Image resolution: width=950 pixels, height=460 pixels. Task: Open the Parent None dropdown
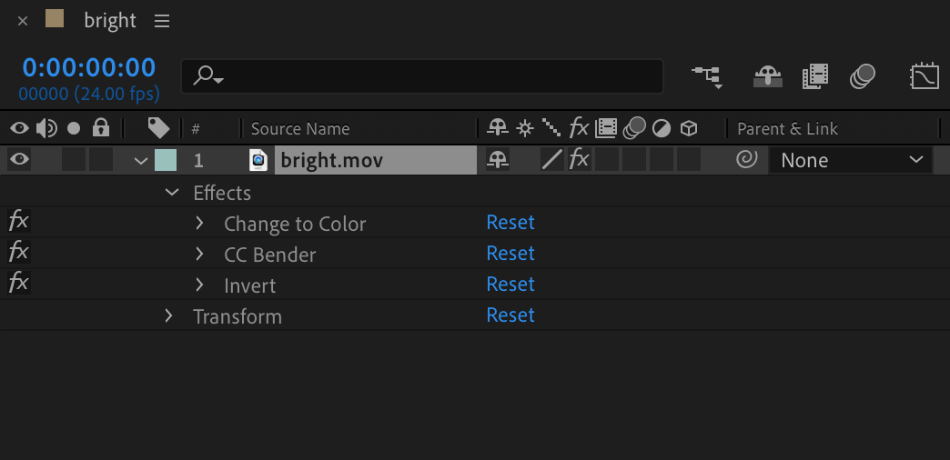click(x=851, y=161)
